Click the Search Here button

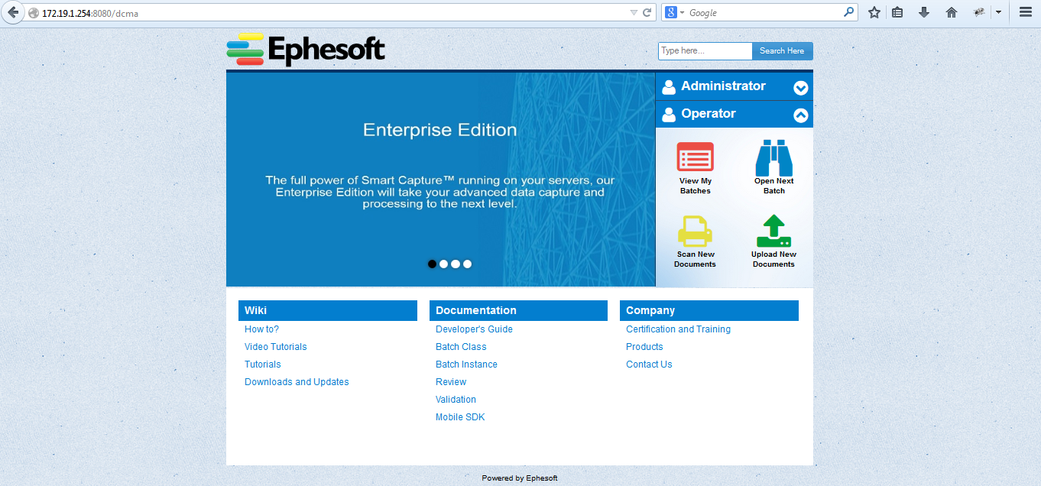[782, 51]
